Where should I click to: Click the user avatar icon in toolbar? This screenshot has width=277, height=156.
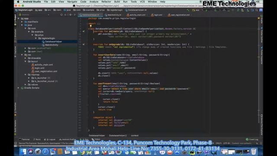coord(261,10)
